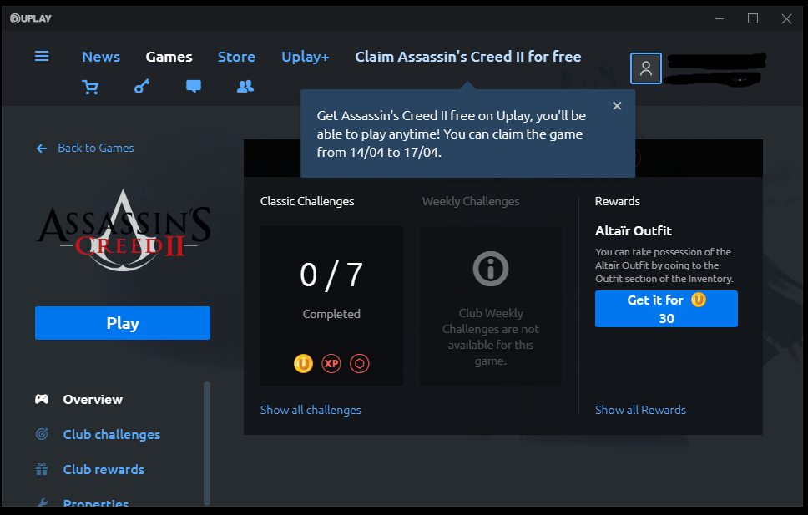The height and width of the screenshot is (515, 808).
Task: Get the Altaïr Outfit for 30 Units
Action: [666, 309]
